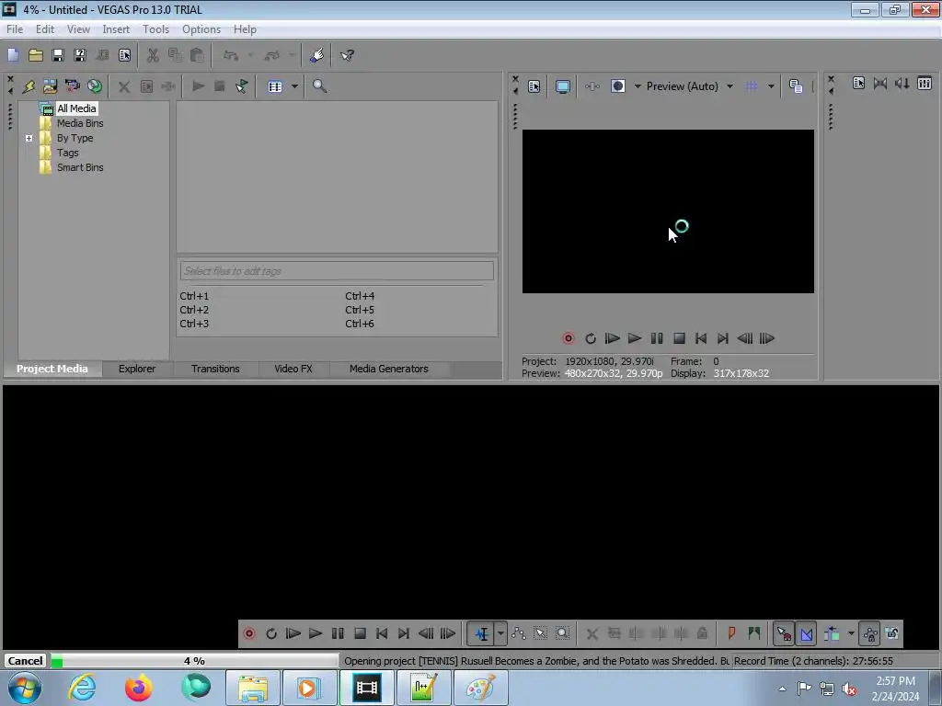Image resolution: width=942 pixels, height=706 pixels.
Task: Switch to the Video FX tab
Action: (x=293, y=369)
